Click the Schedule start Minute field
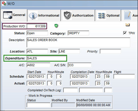 pyautogui.click(x=59, y=76)
